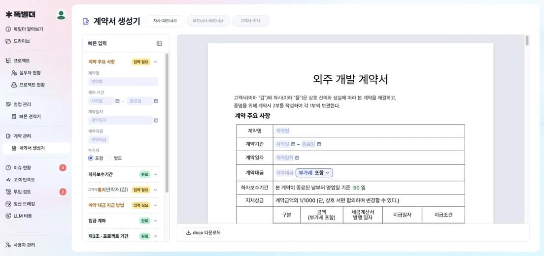Click the 시작일 field in quick panel

tap(101, 101)
